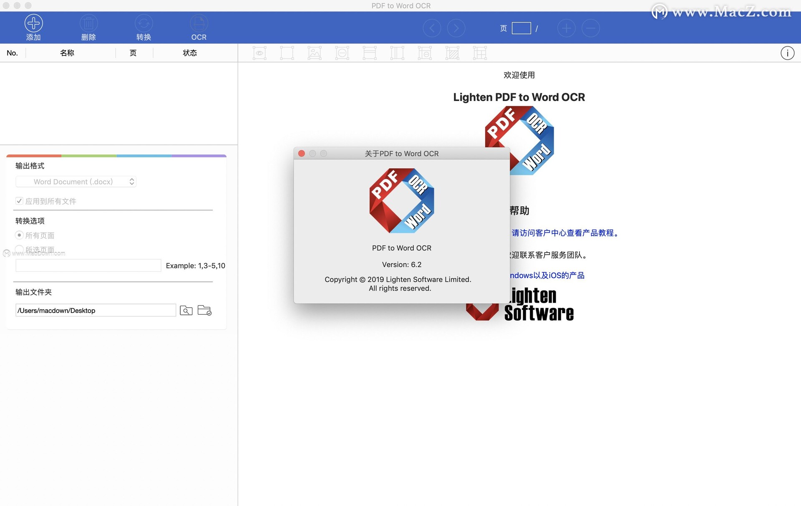Select the remove area circle-minus tool

(x=342, y=53)
